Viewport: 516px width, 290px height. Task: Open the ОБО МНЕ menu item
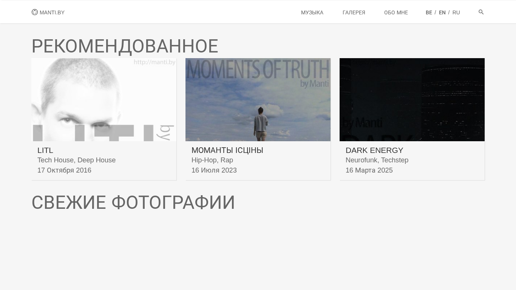[x=396, y=12]
